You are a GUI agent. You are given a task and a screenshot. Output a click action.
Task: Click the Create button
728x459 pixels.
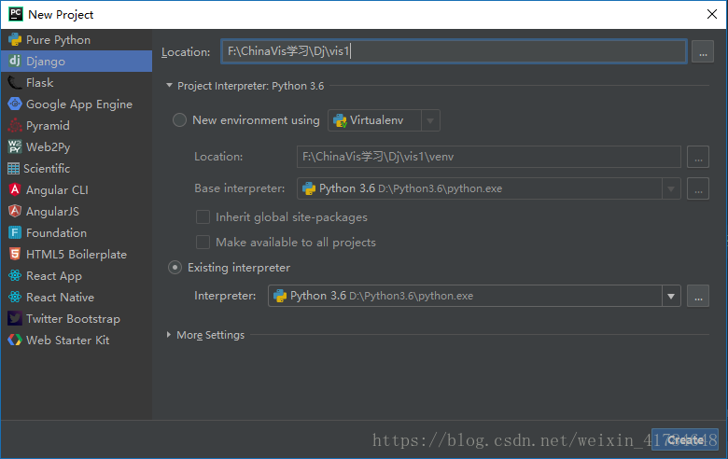point(685,439)
